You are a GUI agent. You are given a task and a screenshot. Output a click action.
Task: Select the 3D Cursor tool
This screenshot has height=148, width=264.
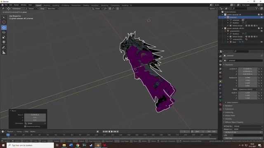(x=4, y=22)
